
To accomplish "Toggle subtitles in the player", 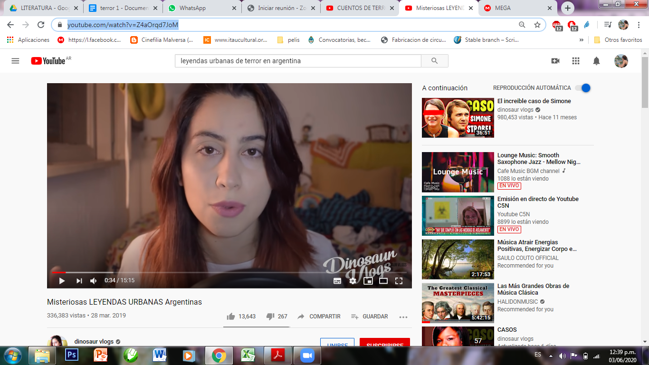I will point(337,280).
